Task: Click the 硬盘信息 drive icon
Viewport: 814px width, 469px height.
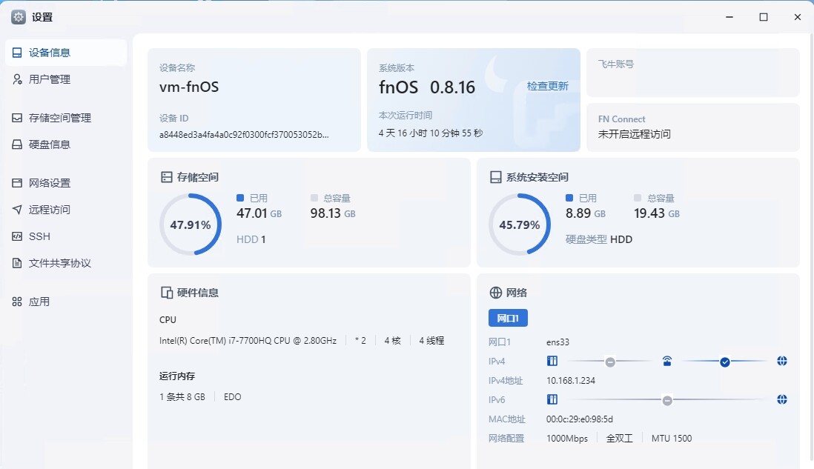Action: 17,144
